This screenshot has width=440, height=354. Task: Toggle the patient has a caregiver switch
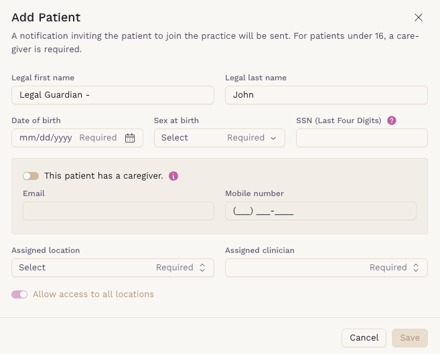tap(31, 176)
